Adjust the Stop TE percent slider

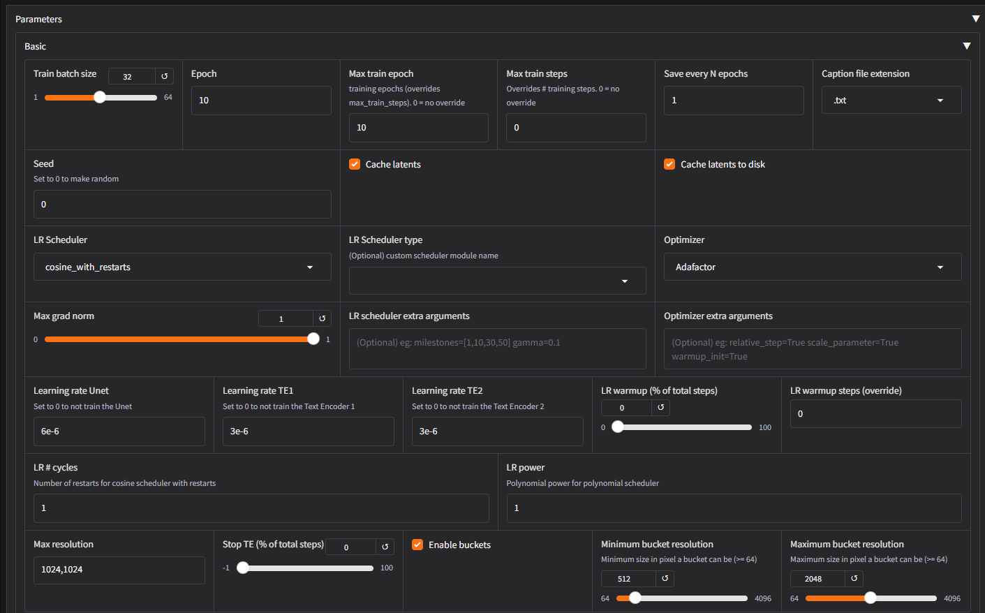tap(304, 568)
